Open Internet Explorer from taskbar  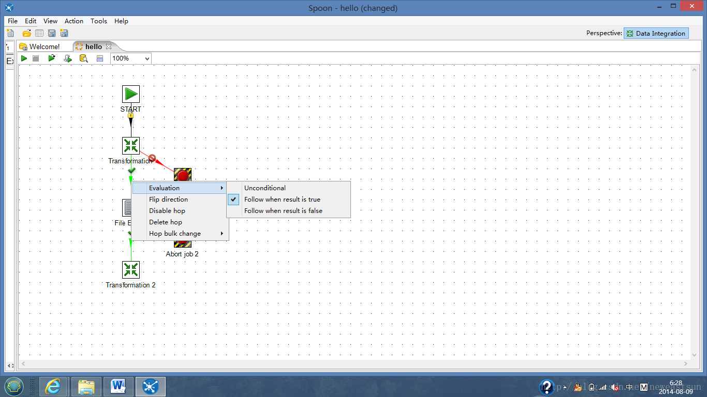[53, 387]
